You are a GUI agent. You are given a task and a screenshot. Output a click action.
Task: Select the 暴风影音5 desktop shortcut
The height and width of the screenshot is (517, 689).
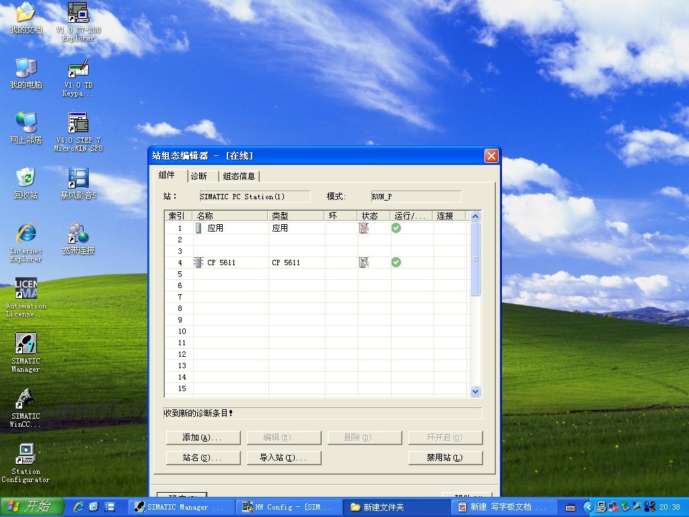coord(78,184)
